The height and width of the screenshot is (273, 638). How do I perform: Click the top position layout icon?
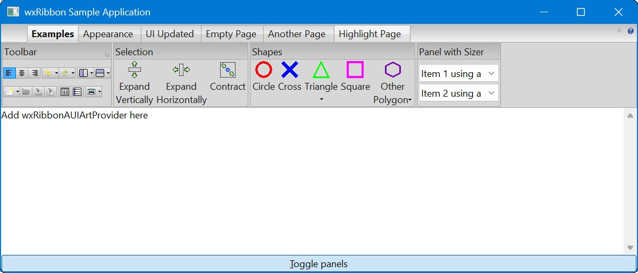[x=100, y=73]
